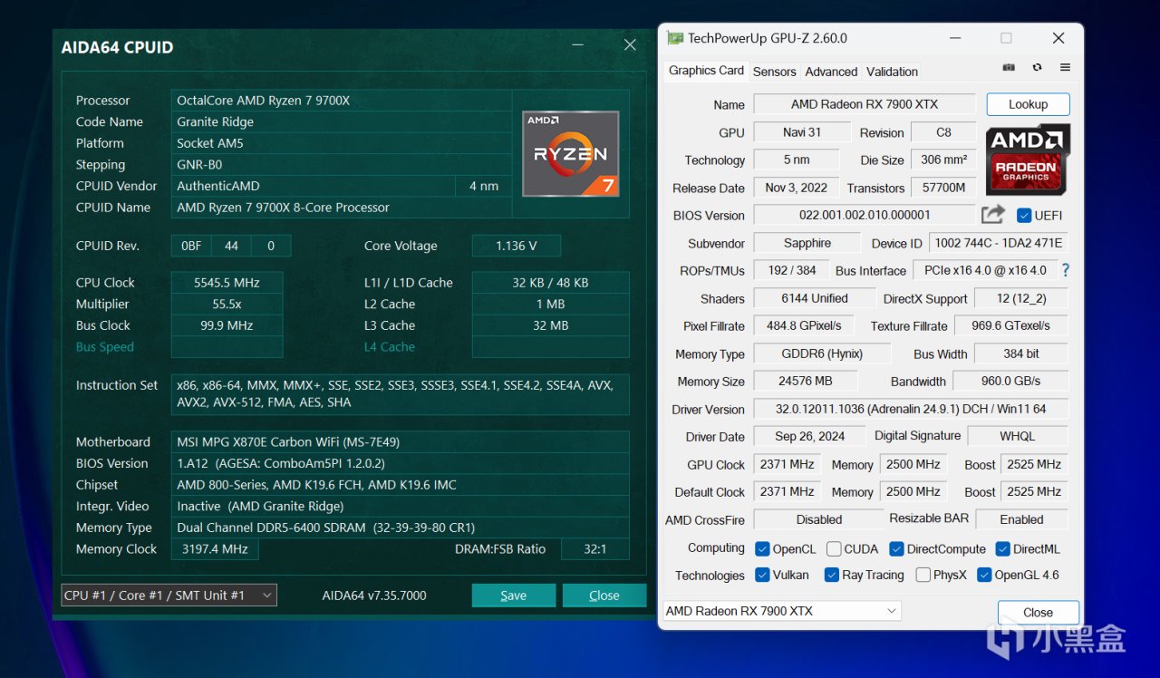Click the Lookup button
The width and height of the screenshot is (1160, 678).
pyautogui.click(x=1028, y=104)
